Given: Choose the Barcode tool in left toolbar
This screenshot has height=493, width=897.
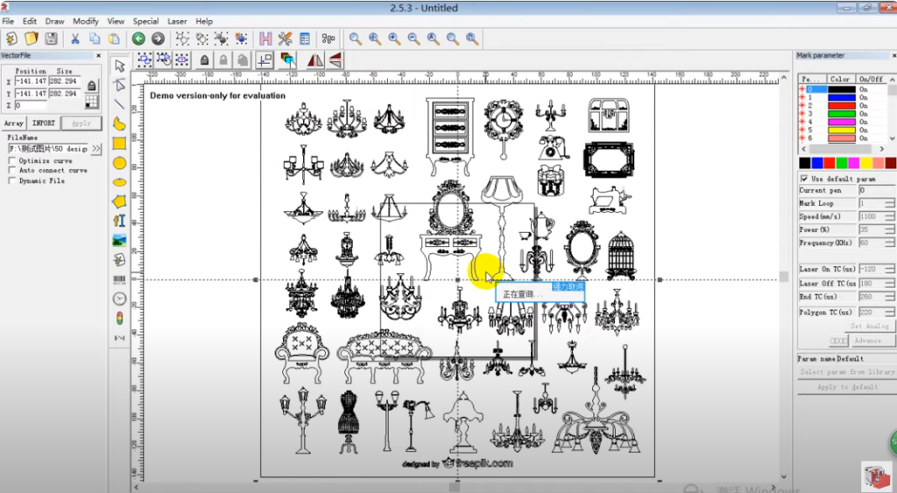Looking at the screenshot, I should pyautogui.click(x=119, y=279).
